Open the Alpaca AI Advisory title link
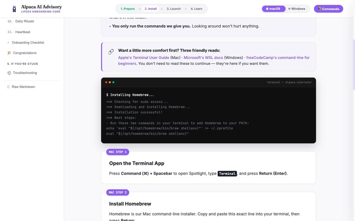355x221 pixels. [x=41, y=7]
